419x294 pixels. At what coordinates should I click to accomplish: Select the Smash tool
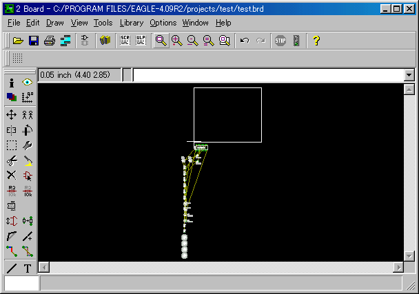click(12, 206)
